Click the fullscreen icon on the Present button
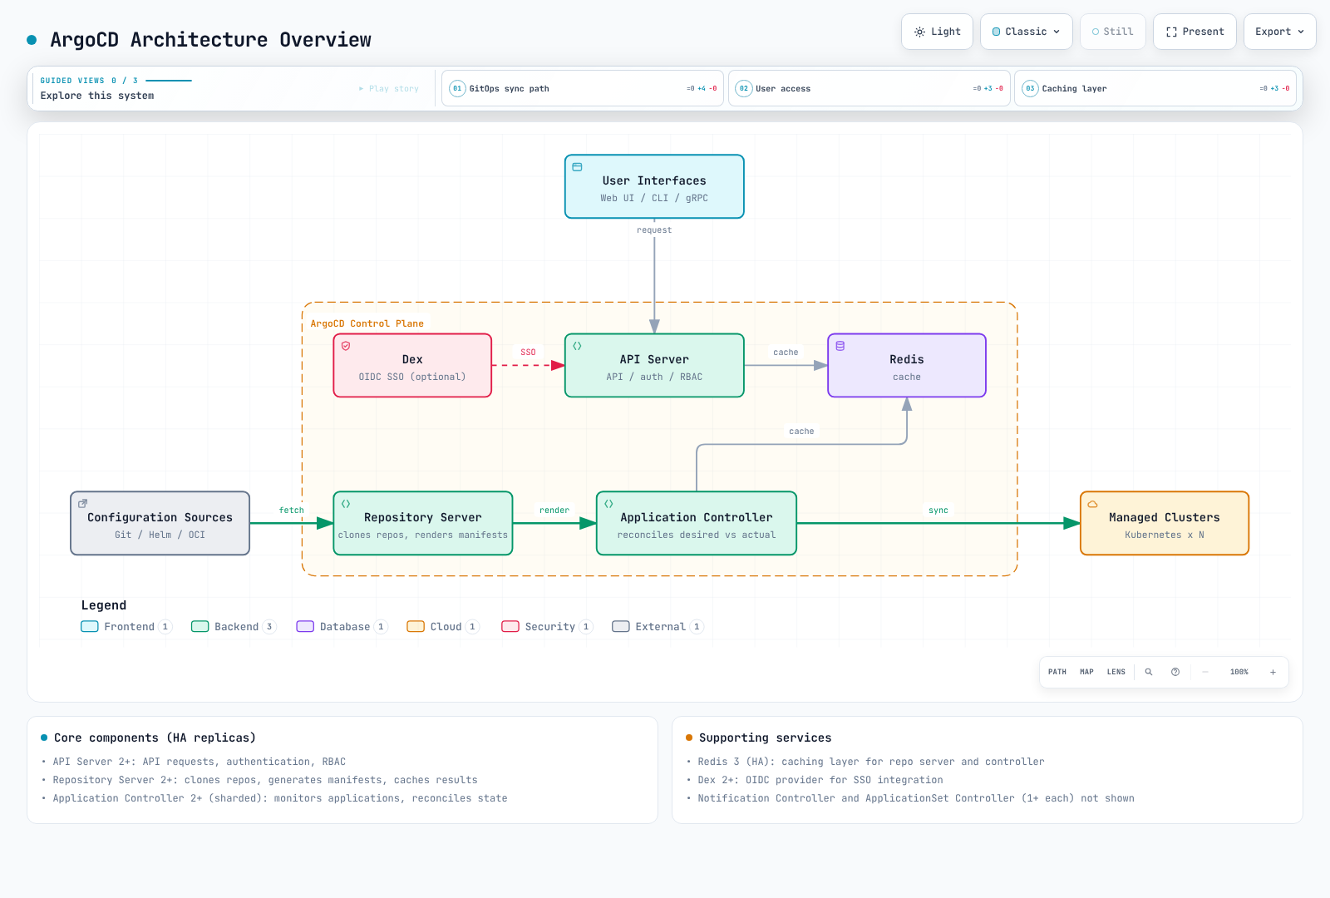Image resolution: width=1330 pixels, height=898 pixels. pyautogui.click(x=1171, y=32)
